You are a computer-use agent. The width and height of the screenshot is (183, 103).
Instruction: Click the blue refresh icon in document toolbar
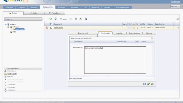click(55, 19)
